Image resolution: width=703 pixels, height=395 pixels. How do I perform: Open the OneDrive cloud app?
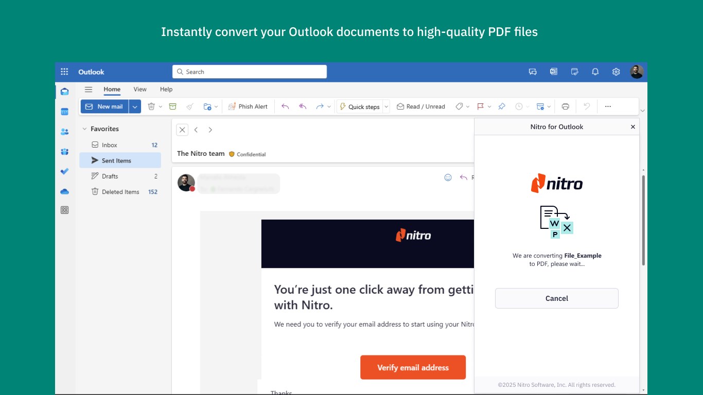pos(64,191)
